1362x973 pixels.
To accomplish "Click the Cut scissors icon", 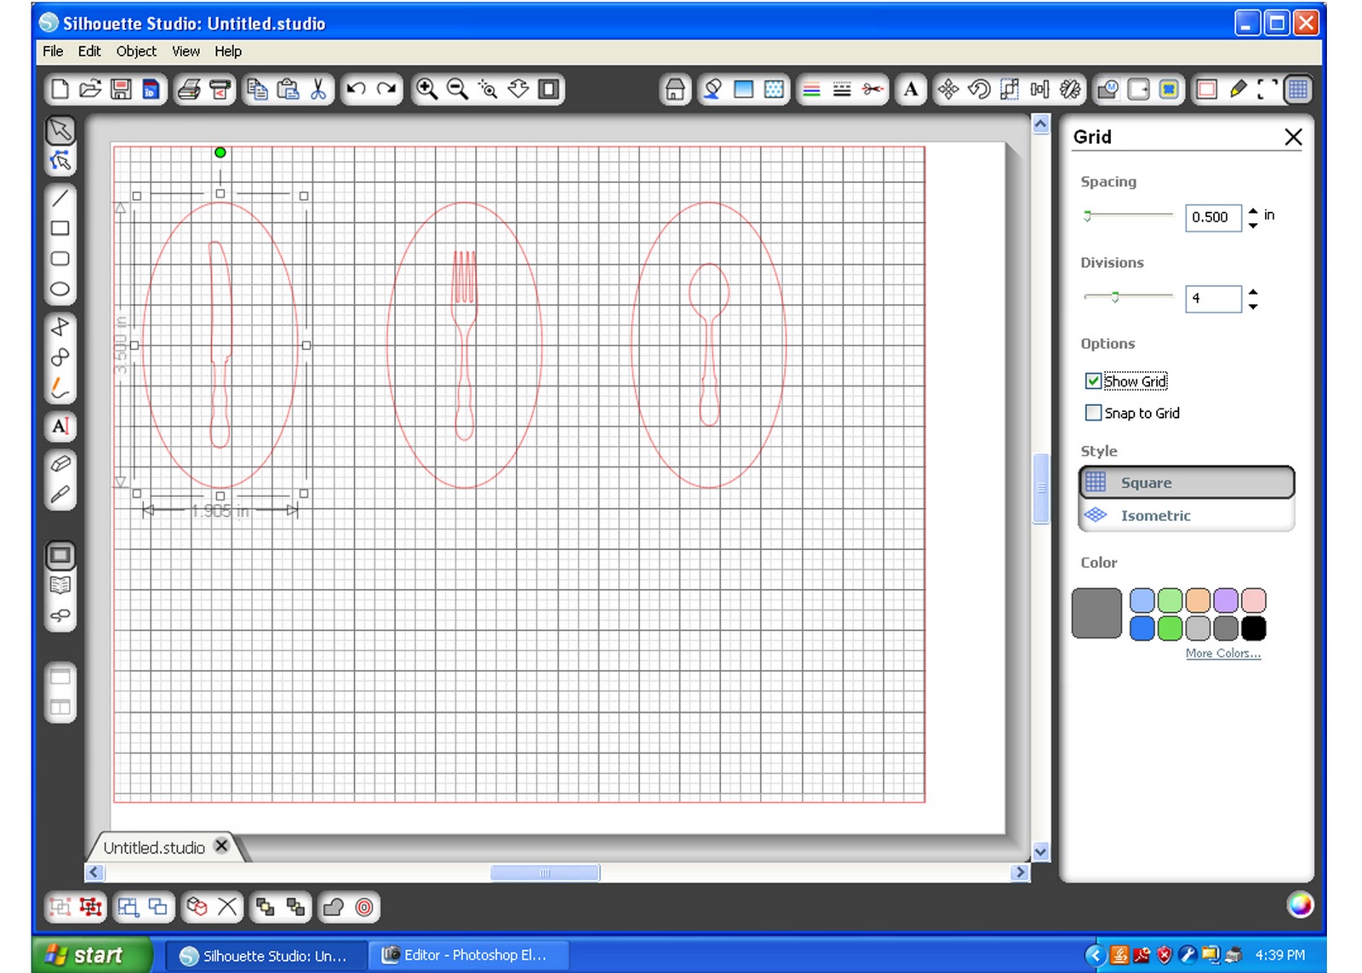I will point(318,89).
